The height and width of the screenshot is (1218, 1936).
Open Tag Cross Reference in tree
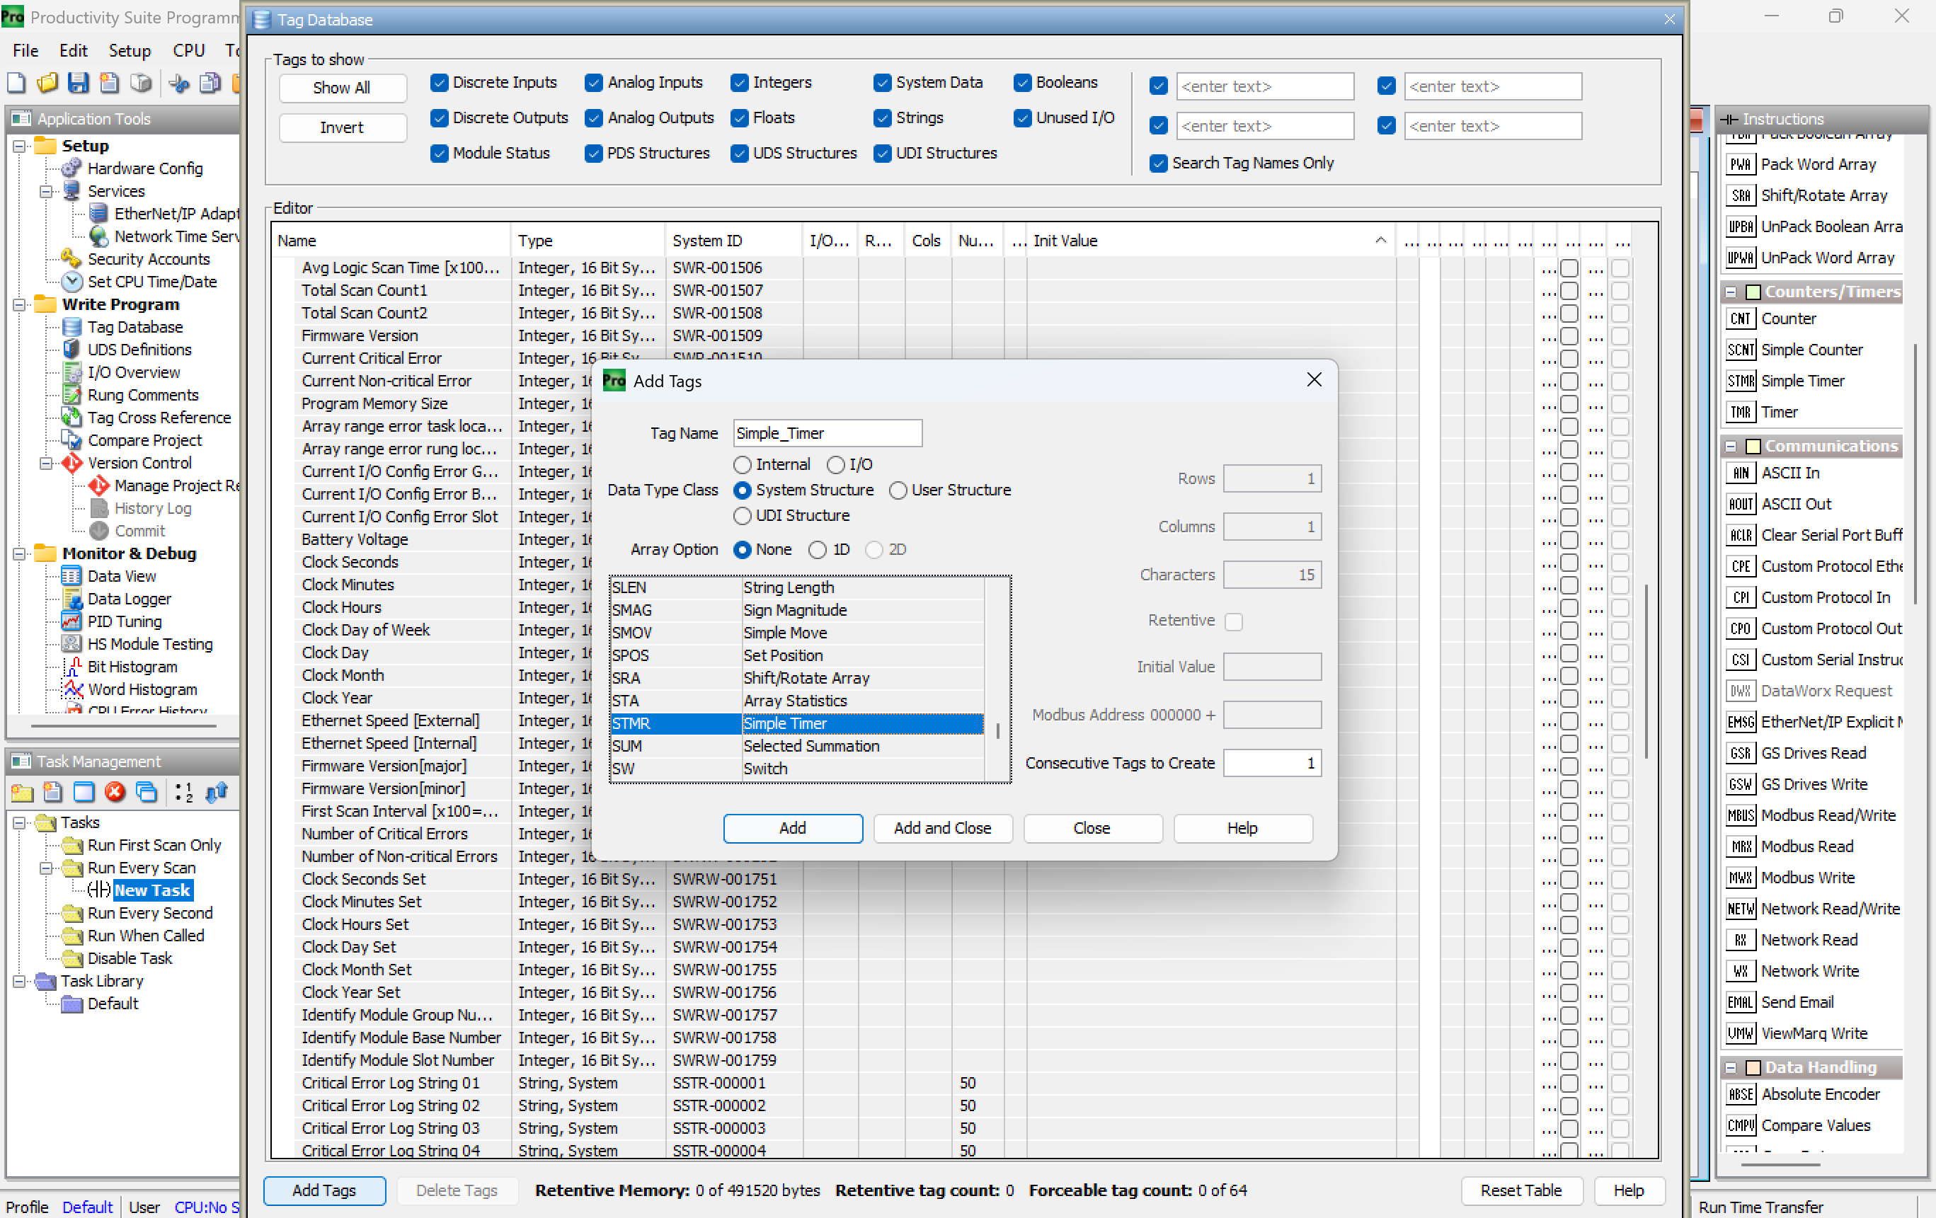[x=159, y=418]
